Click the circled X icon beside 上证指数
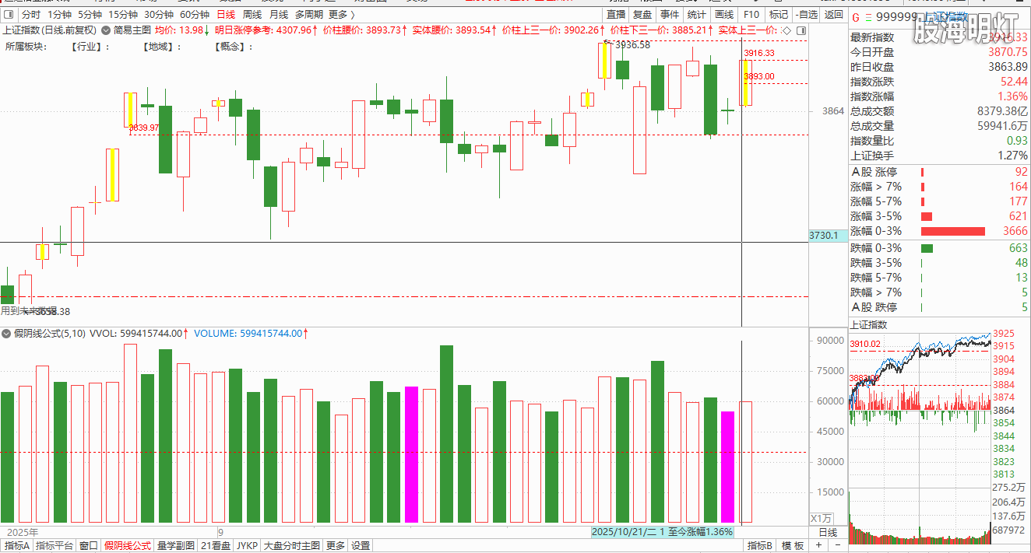1031x553 pixels. (x=106, y=30)
